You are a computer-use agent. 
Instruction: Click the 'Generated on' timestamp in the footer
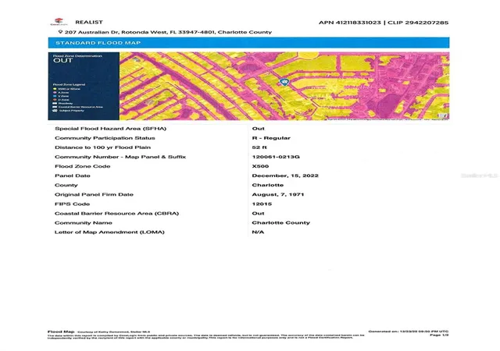tap(408, 331)
